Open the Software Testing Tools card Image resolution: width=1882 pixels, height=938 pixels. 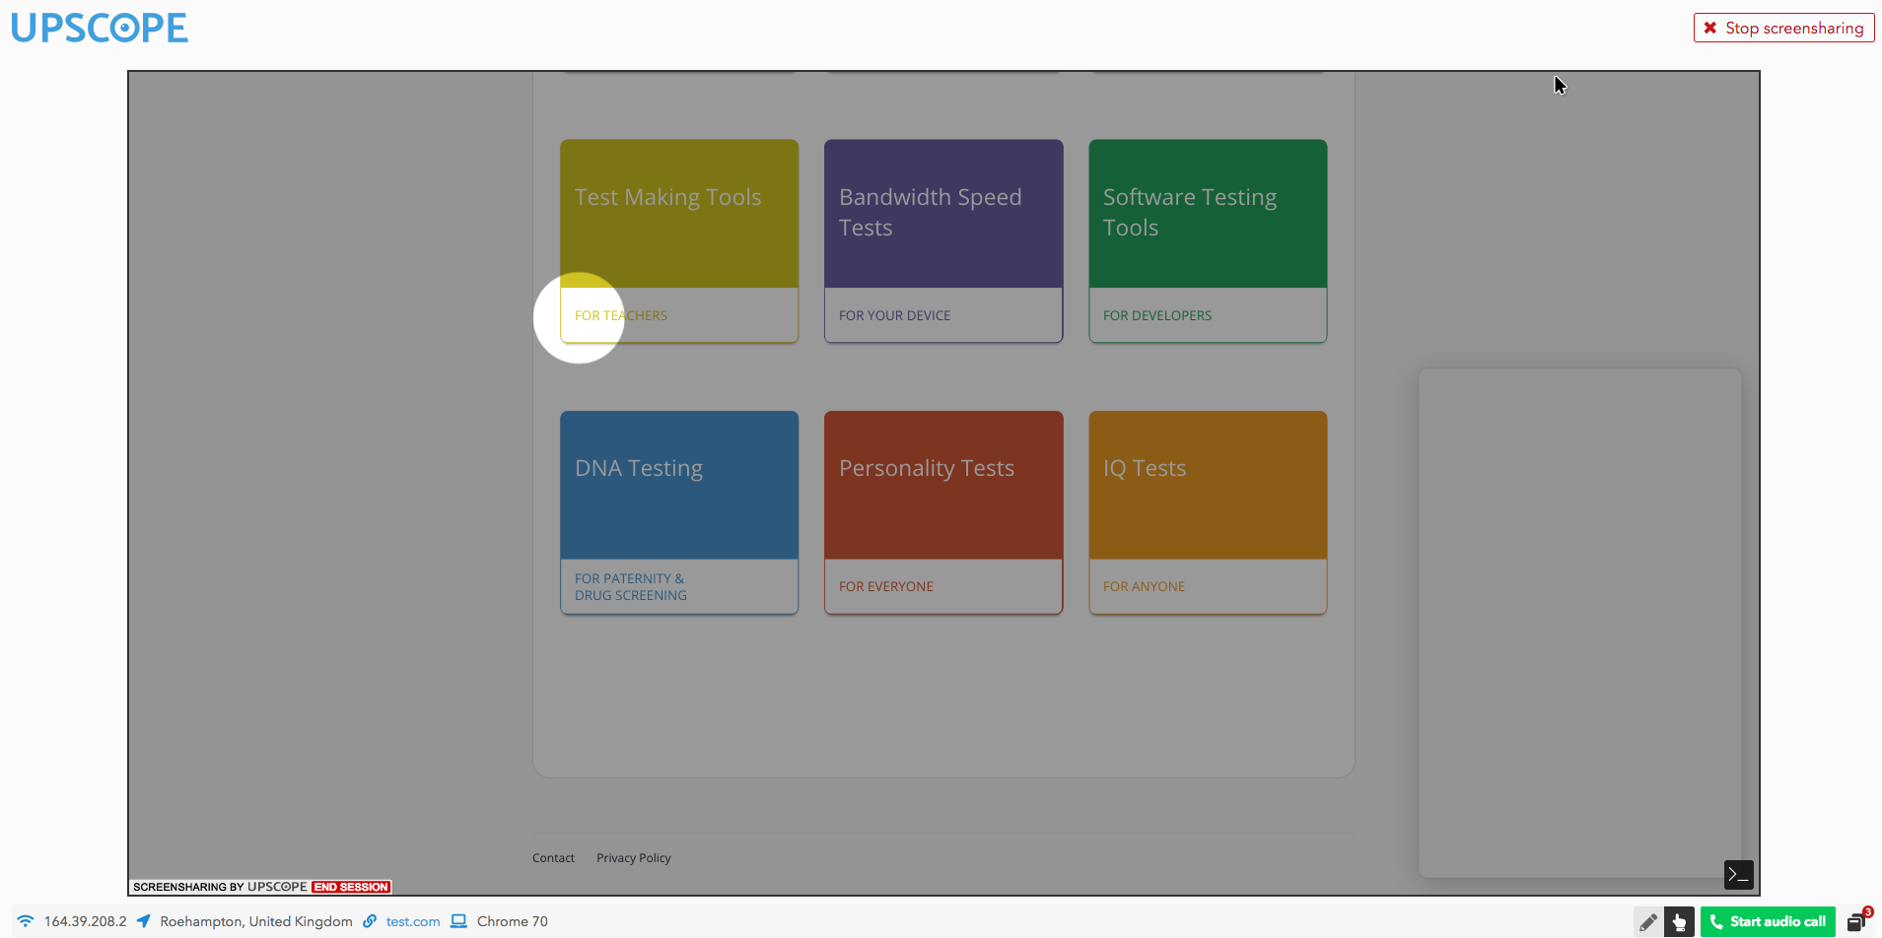[1208, 240]
